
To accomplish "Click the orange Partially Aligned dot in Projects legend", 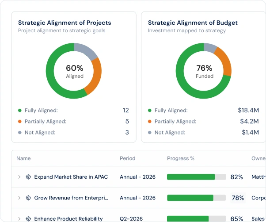I will tap(20, 122).
